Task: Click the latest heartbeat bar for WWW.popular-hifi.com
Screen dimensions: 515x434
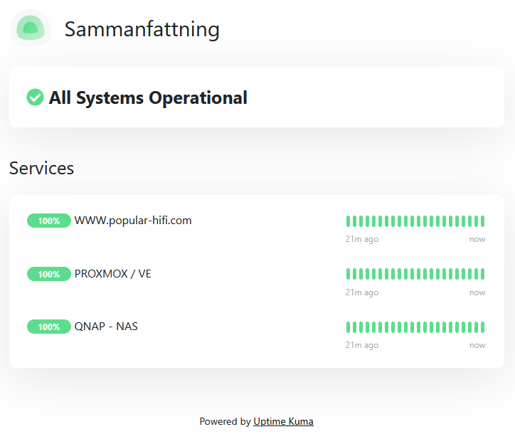Action: 482,221
